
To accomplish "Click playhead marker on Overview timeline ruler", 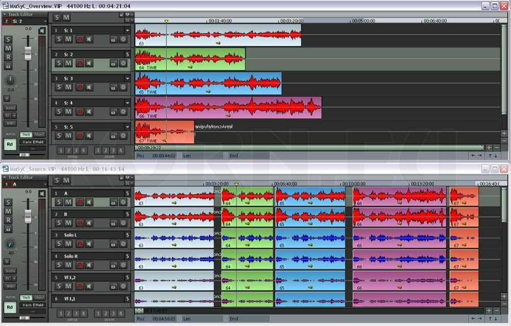I will (x=166, y=21).
